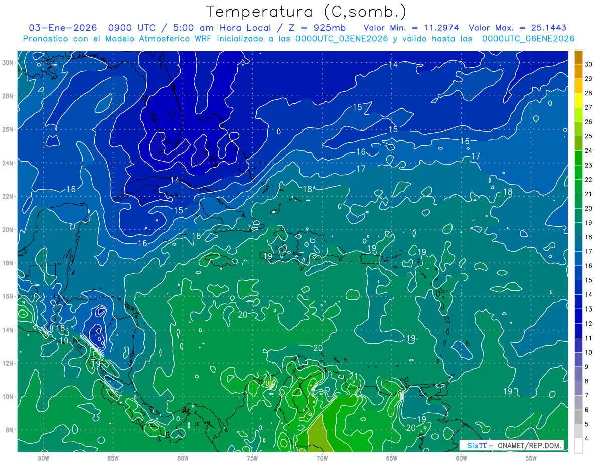
Task: Click the "75W" longitude axis label
Action: pos(252,458)
